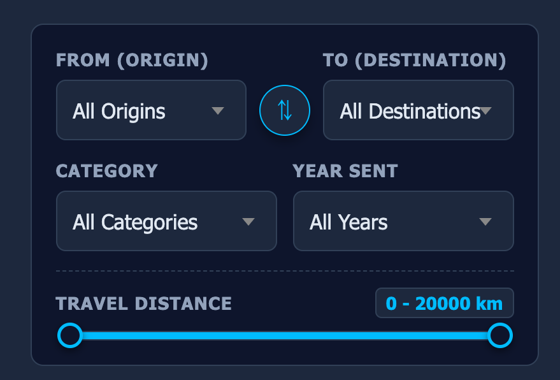Click the swap origin and destination arrows icon

(284, 110)
